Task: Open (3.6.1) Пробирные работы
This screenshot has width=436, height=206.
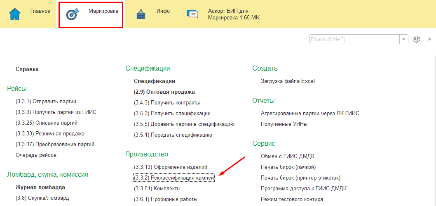Action: [x=166, y=199]
